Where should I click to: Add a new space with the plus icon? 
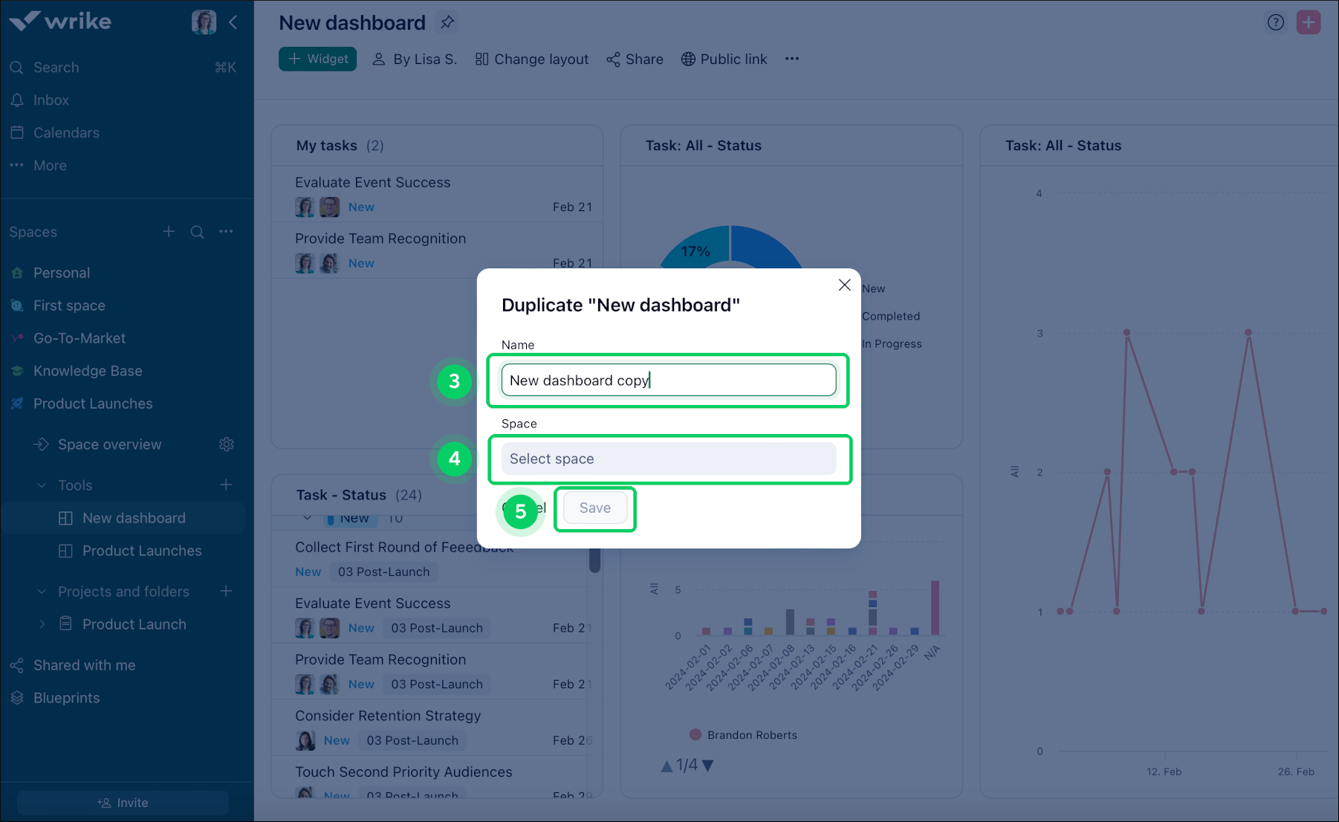point(168,231)
